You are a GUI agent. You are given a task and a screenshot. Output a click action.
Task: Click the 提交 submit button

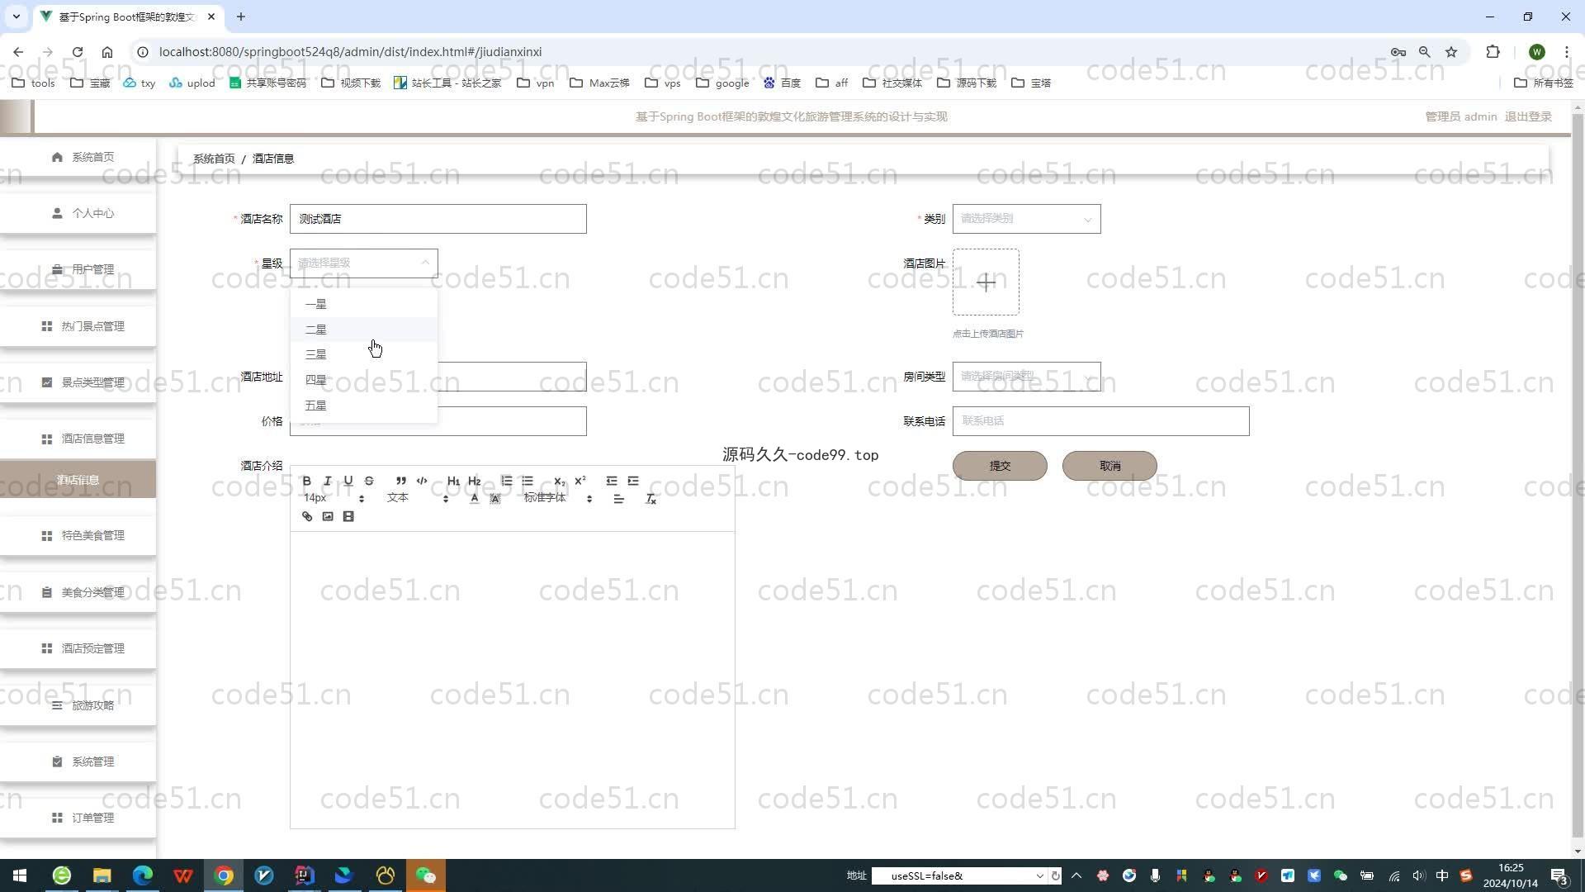tap(1000, 466)
